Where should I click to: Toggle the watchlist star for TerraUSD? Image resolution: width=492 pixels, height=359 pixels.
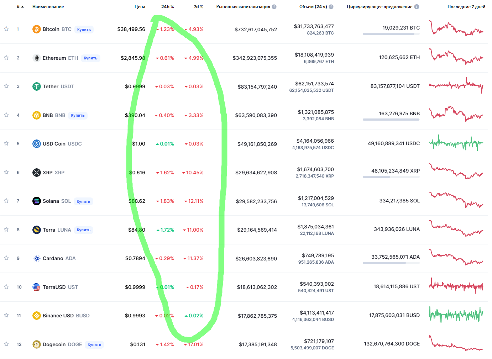coord(6,287)
